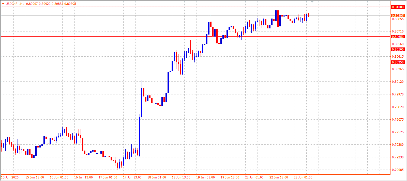Click the grey chart shift triangle marker

pyautogui.click(x=312, y=2)
